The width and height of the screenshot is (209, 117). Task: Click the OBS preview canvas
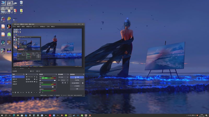pos(48,47)
